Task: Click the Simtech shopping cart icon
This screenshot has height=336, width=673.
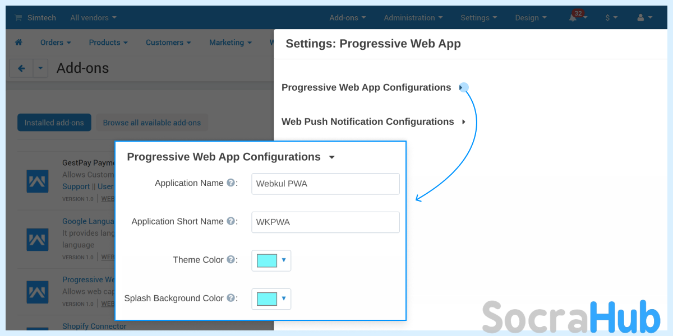Action: [18, 18]
